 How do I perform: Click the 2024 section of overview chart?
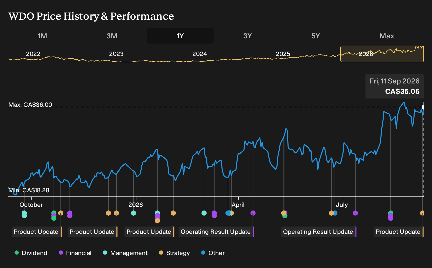[200, 54]
